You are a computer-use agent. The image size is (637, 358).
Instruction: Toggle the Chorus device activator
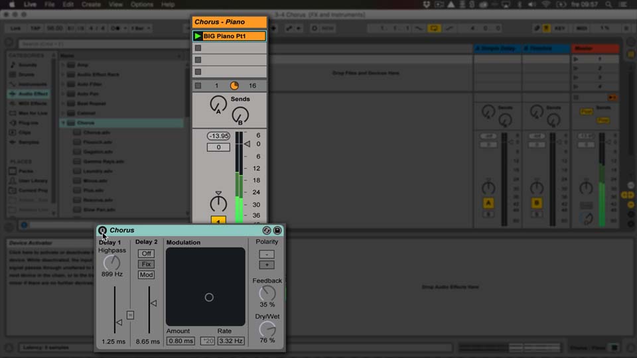click(102, 231)
